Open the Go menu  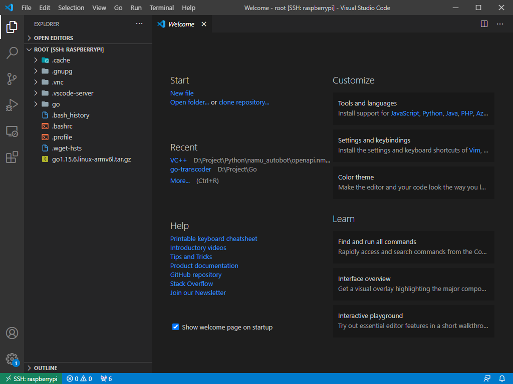tap(118, 7)
